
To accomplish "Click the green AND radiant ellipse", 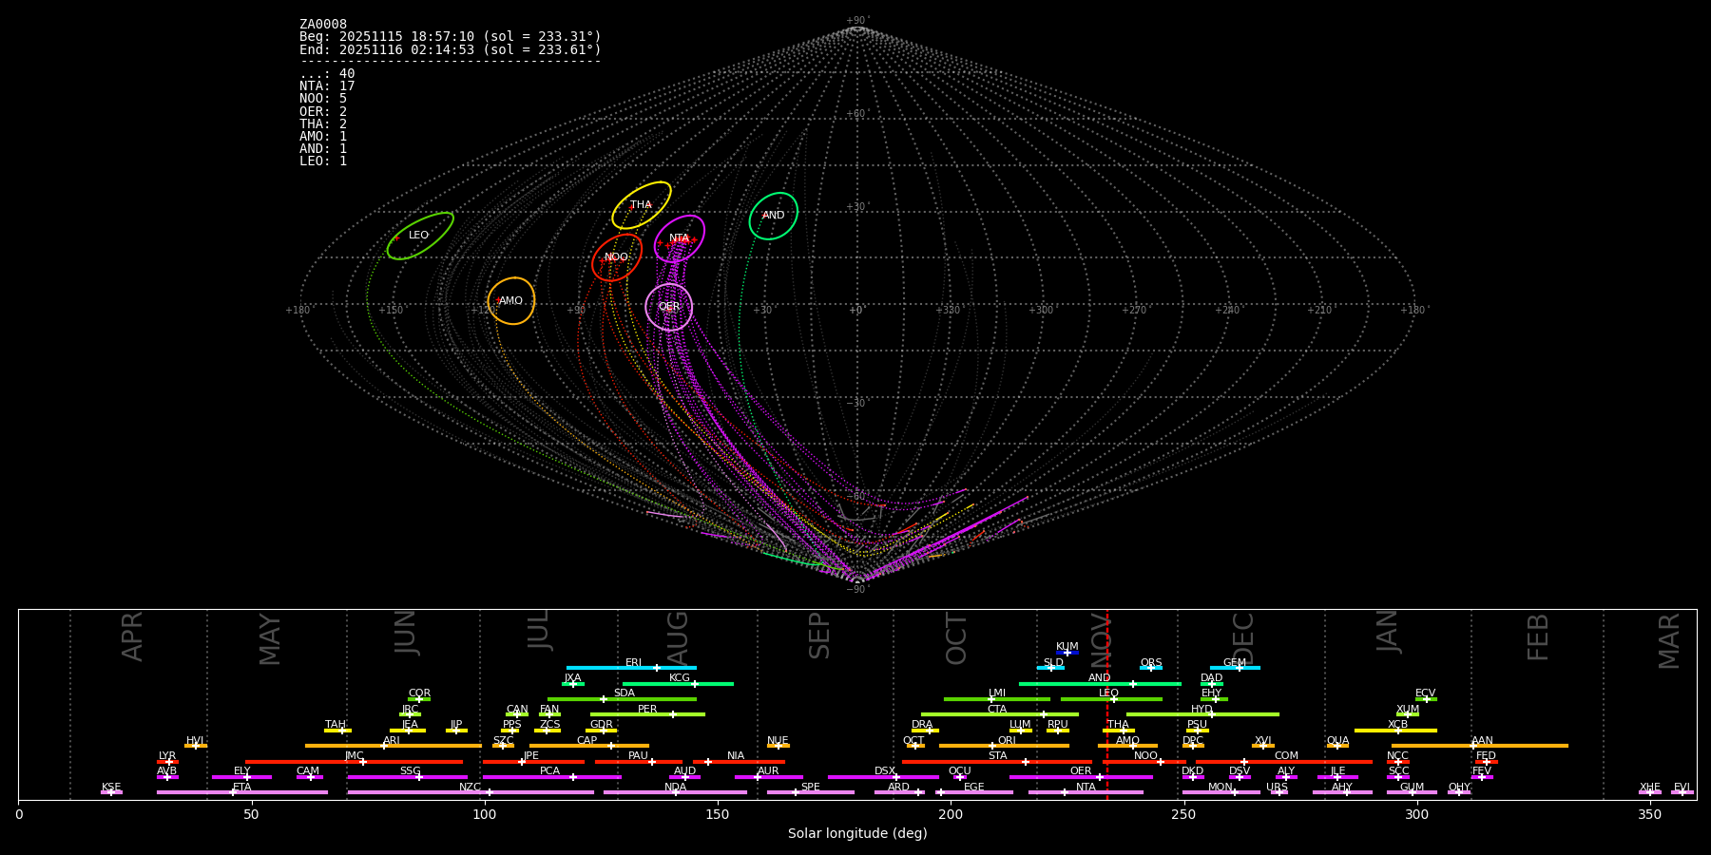I will [x=774, y=216].
